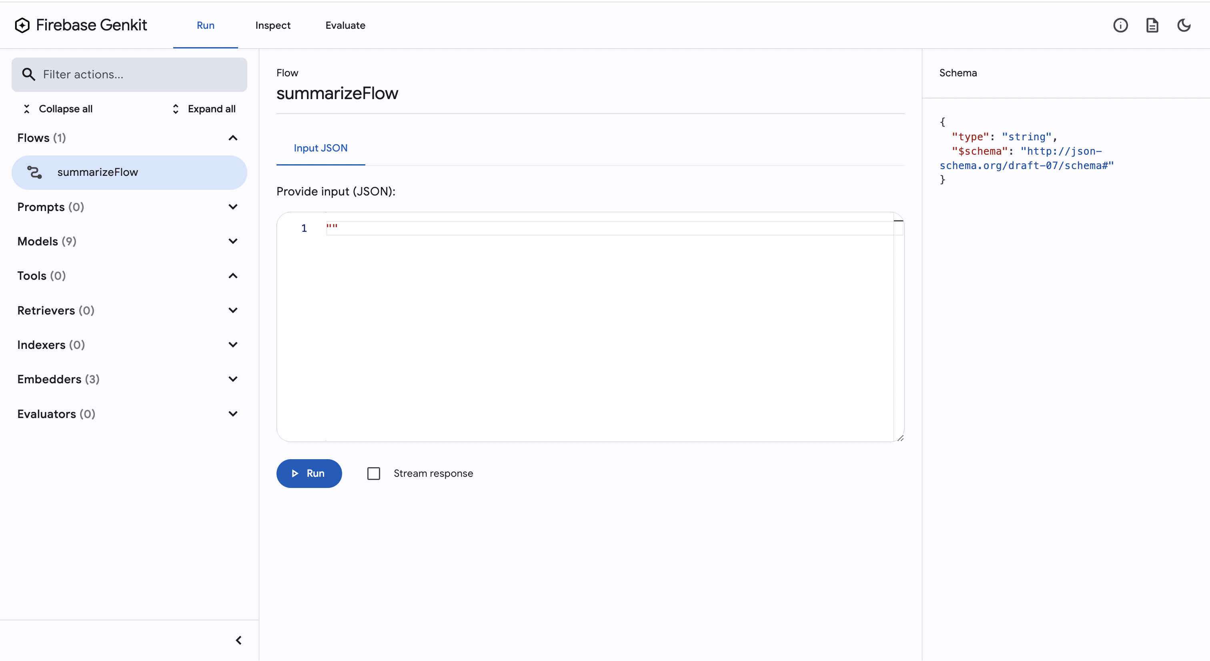
Task: Open the documentation page icon
Action: (1152, 25)
